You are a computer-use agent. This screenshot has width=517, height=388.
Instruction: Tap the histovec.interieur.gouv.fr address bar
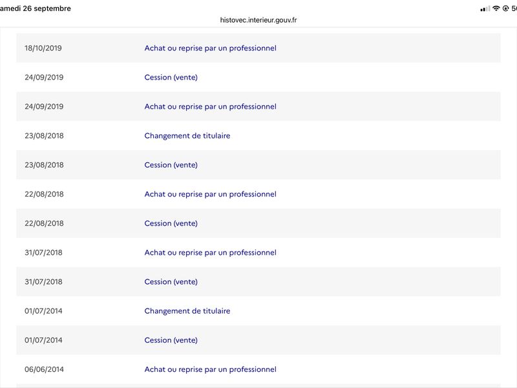(258, 20)
